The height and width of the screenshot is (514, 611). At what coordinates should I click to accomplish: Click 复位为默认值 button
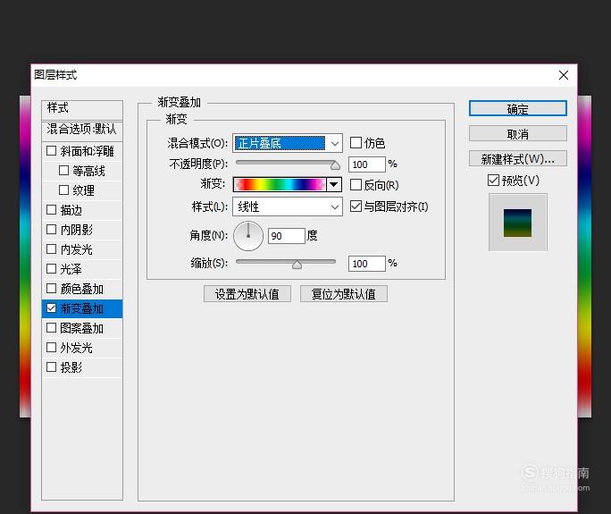pos(344,294)
